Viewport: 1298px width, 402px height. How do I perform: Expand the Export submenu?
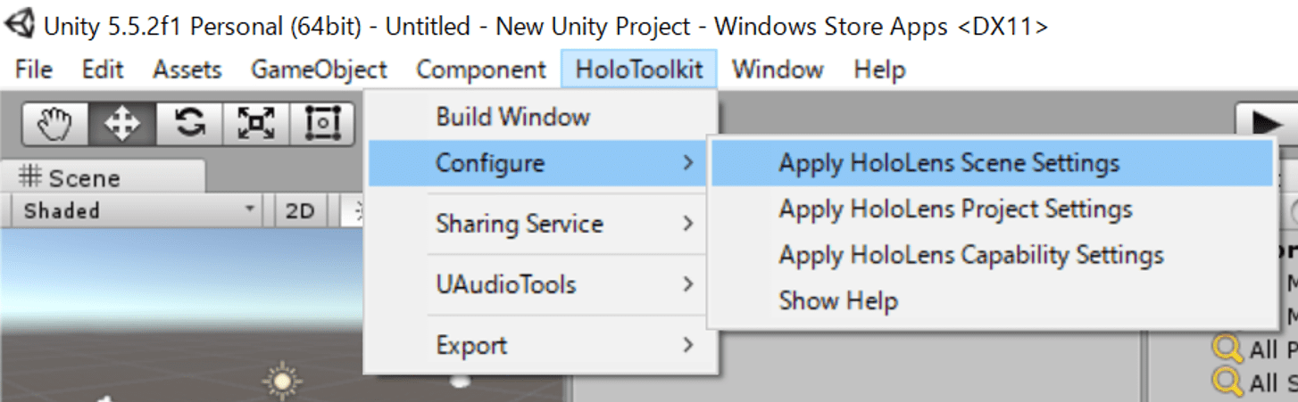[x=541, y=345]
